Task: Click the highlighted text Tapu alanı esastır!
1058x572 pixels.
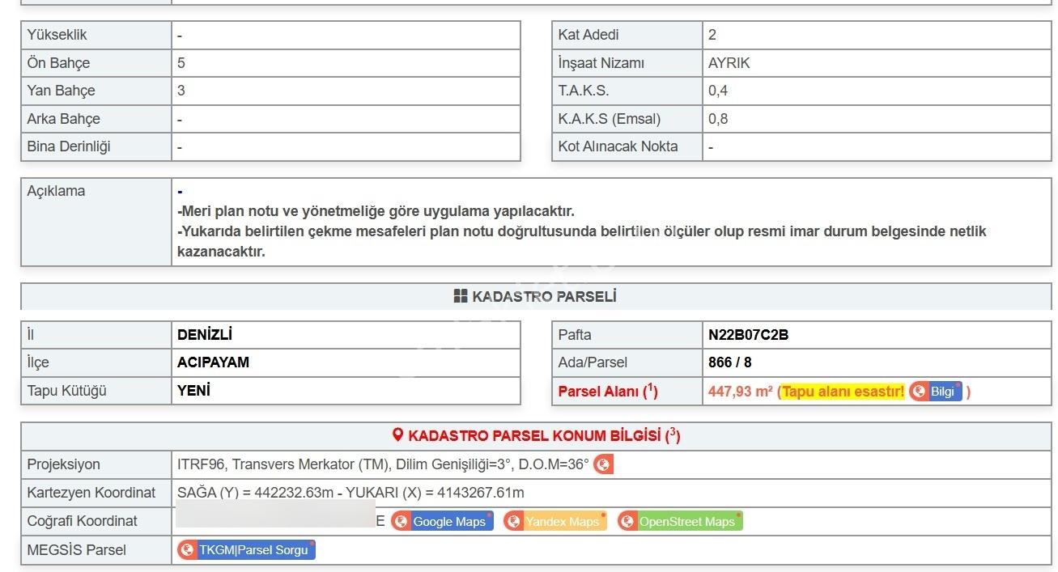Action: 843,392
